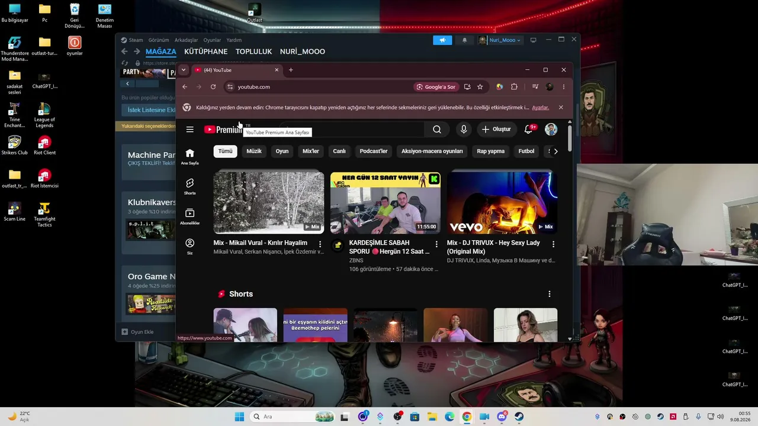The height and width of the screenshot is (426, 758).
Task: View site information icon next to youtube.com
Action: pos(230,87)
